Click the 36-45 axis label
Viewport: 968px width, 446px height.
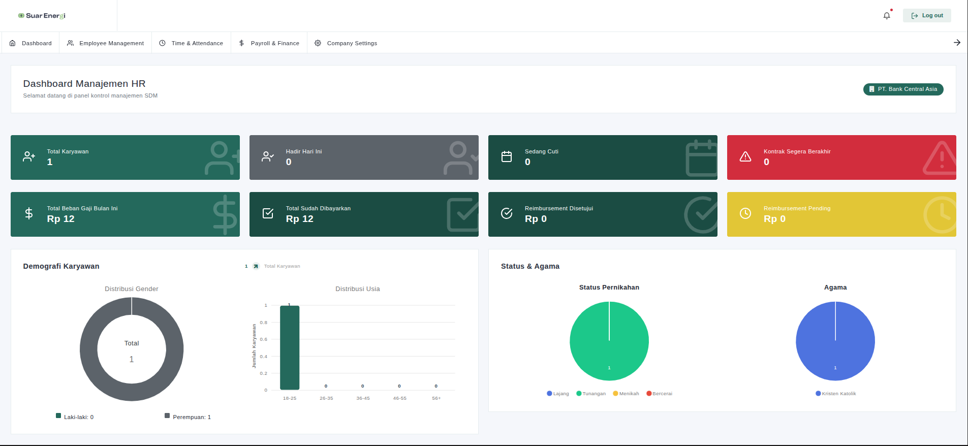pos(363,398)
